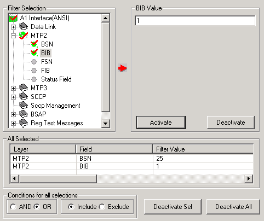Click the MTP2 green checkmark icon
Image resolution: width=264 pixels, height=221 pixels.
point(24,36)
